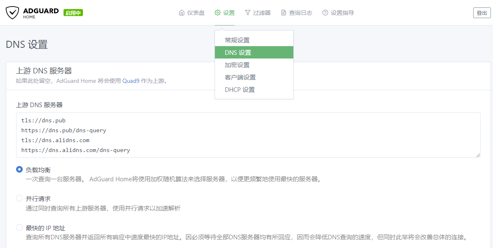Click the 登出 button
This screenshot has width=493, height=248.
481,12
